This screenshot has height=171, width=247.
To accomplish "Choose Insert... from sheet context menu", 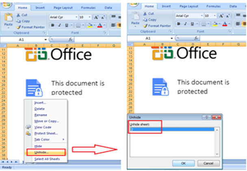I will (x=45, y=103).
